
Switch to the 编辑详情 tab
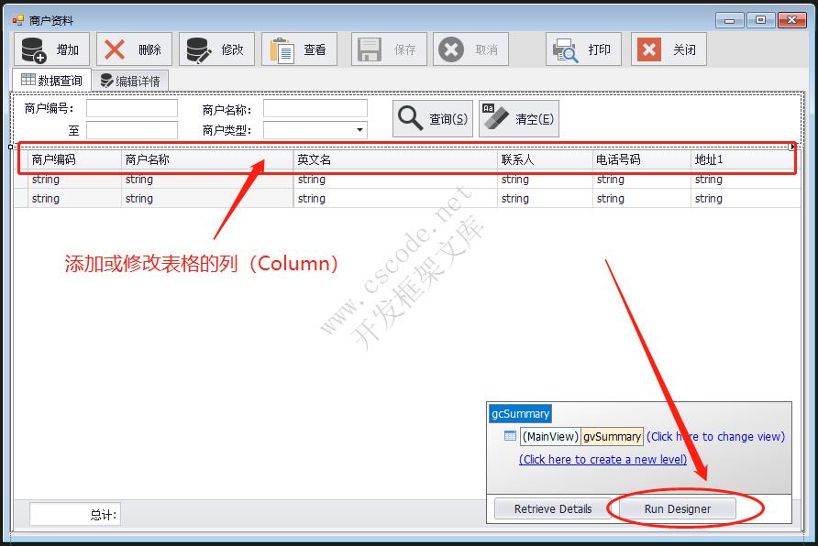[x=130, y=80]
